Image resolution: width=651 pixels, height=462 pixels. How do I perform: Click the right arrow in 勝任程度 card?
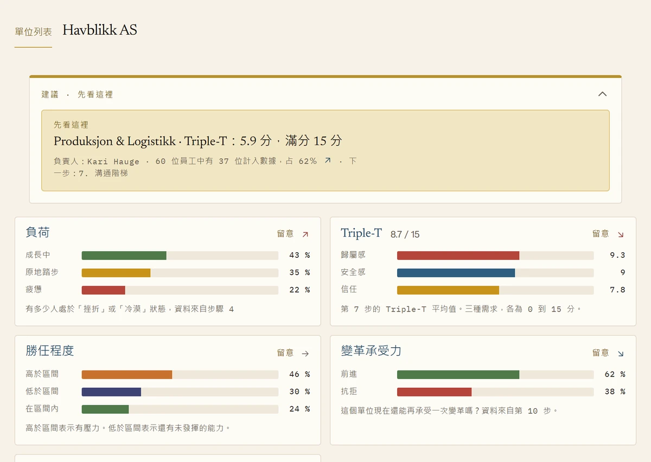pyautogui.click(x=305, y=353)
